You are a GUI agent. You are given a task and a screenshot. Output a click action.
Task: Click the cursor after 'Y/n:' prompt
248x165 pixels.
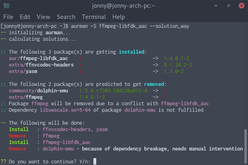click(95, 161)
